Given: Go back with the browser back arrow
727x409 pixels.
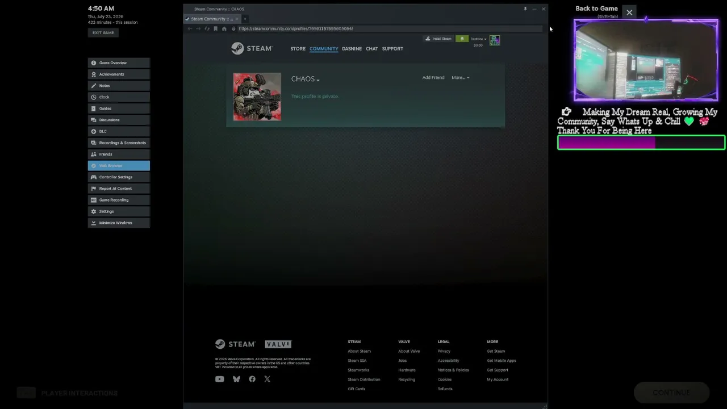Looking at the screenshot, I should pyautogui.click(x=190, y=28).
